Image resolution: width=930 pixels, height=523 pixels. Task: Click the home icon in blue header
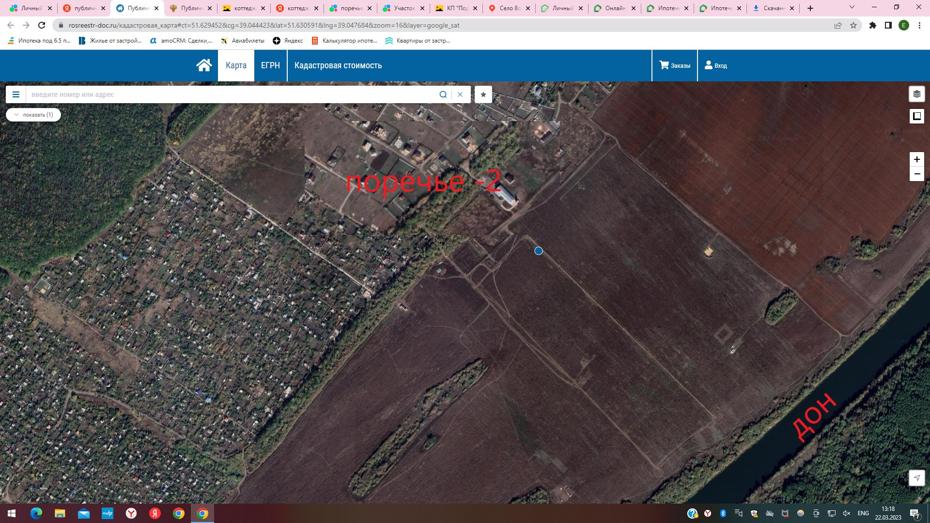tap(204, 65)
